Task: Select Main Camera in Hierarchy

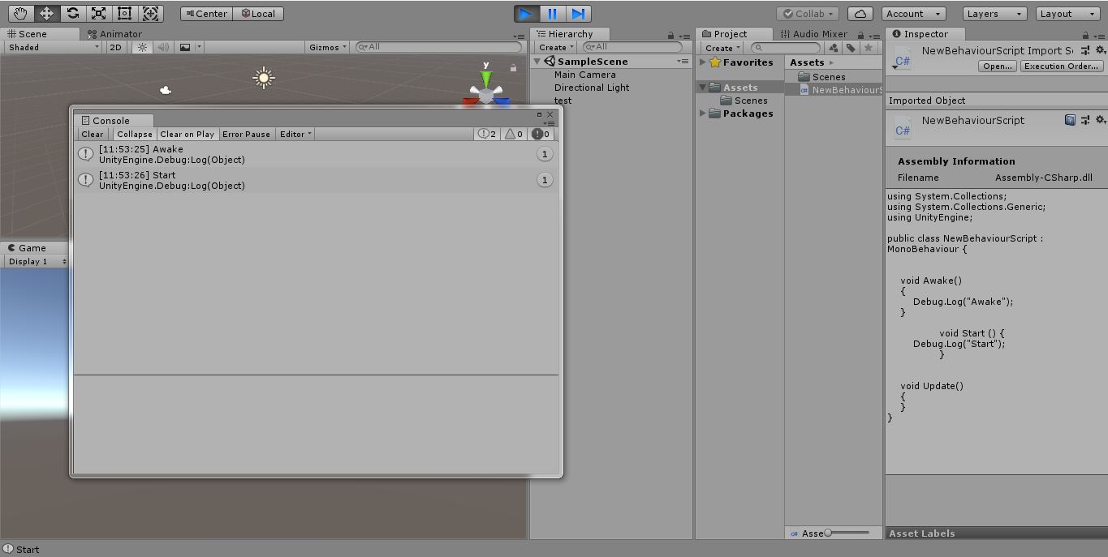Action: (584, 75)
